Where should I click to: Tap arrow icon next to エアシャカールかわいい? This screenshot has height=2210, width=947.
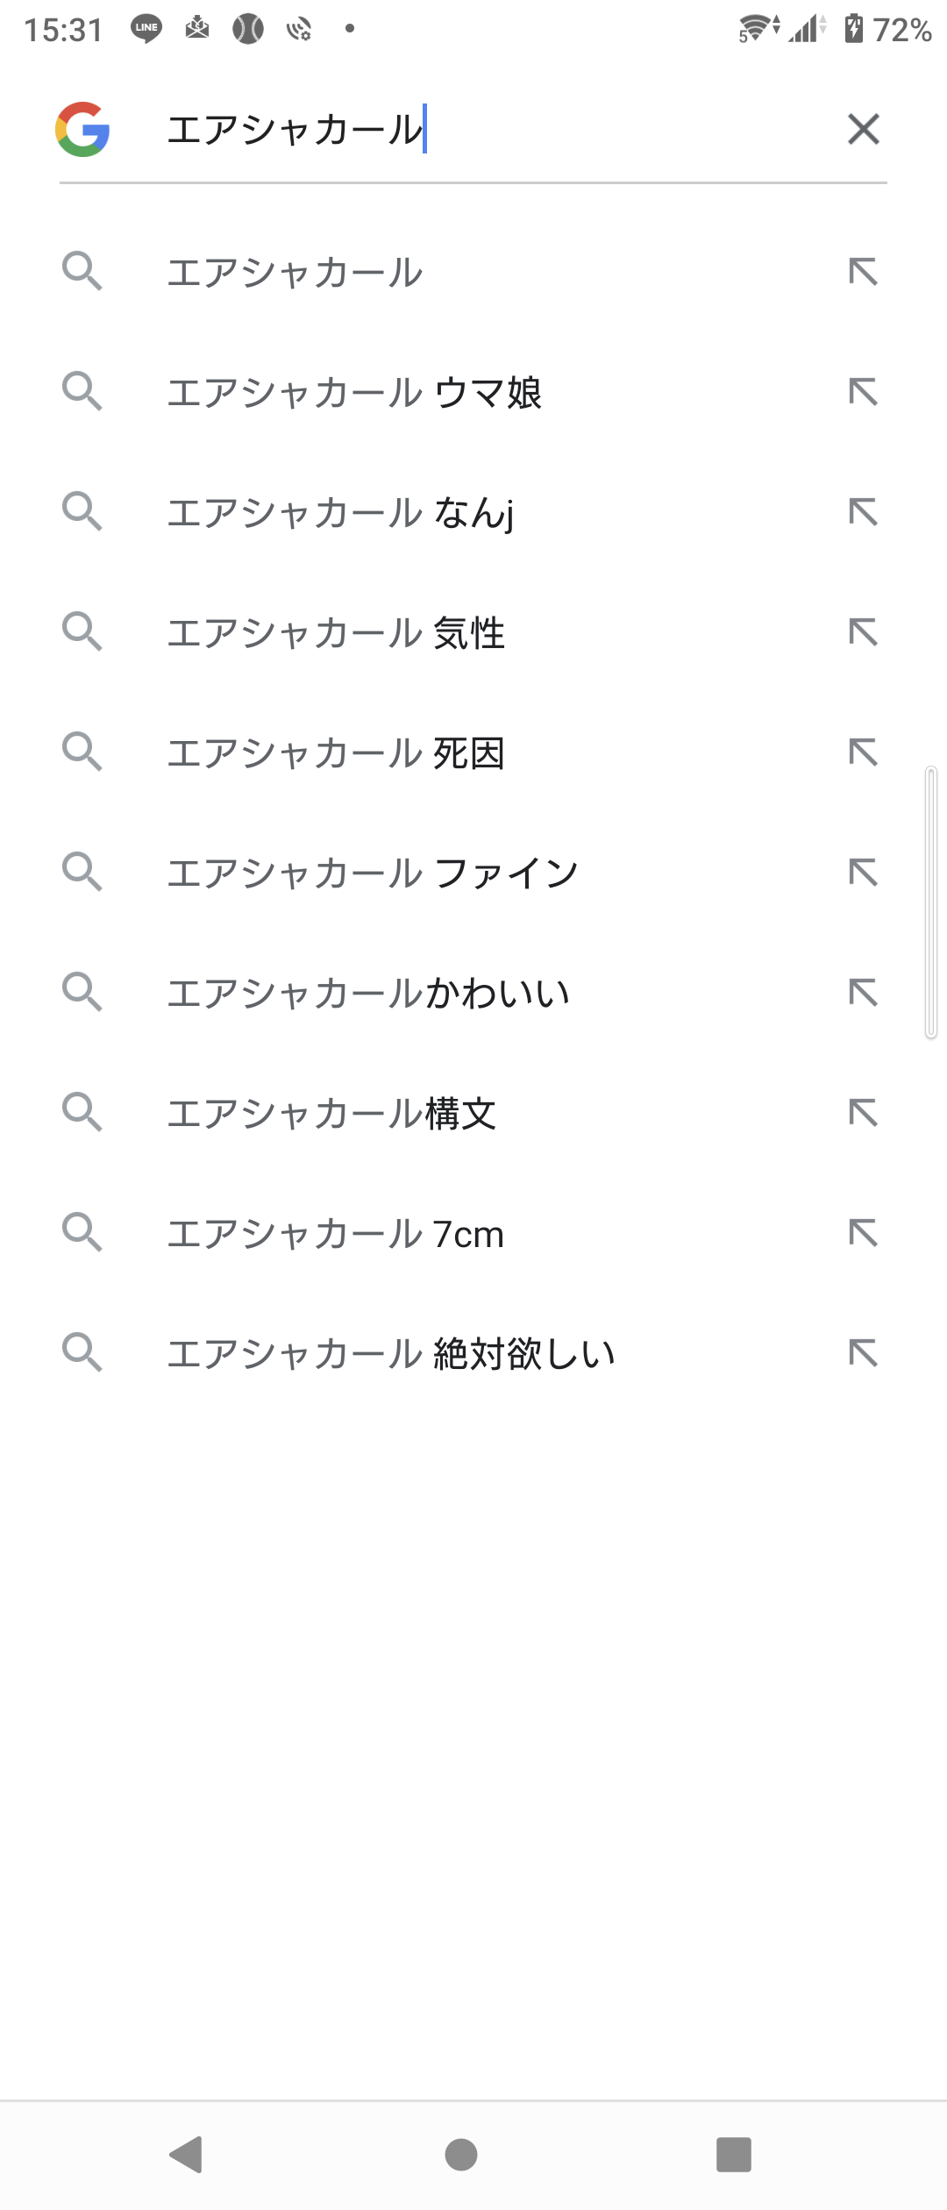(863, 993)
